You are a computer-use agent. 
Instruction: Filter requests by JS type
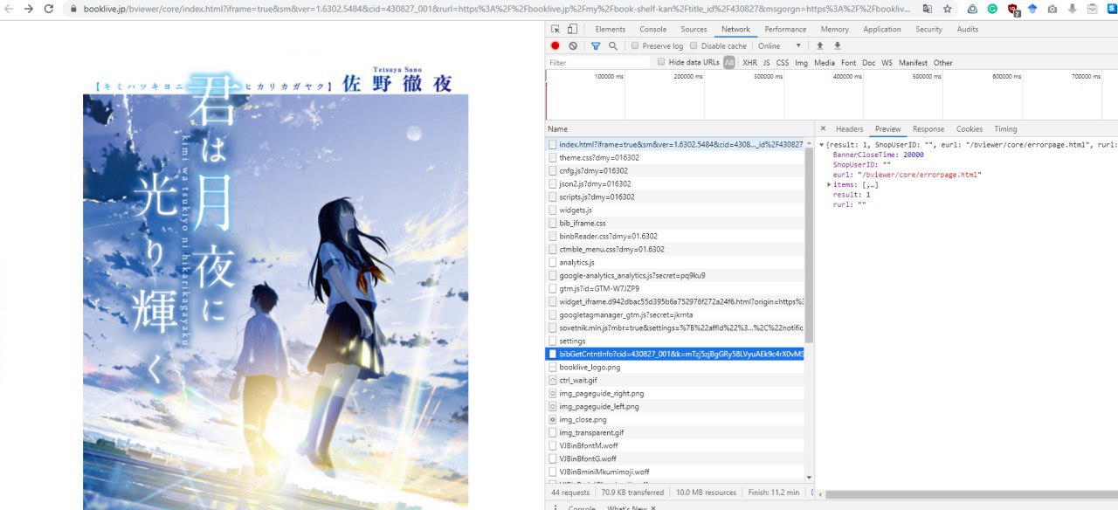point(767,63)
